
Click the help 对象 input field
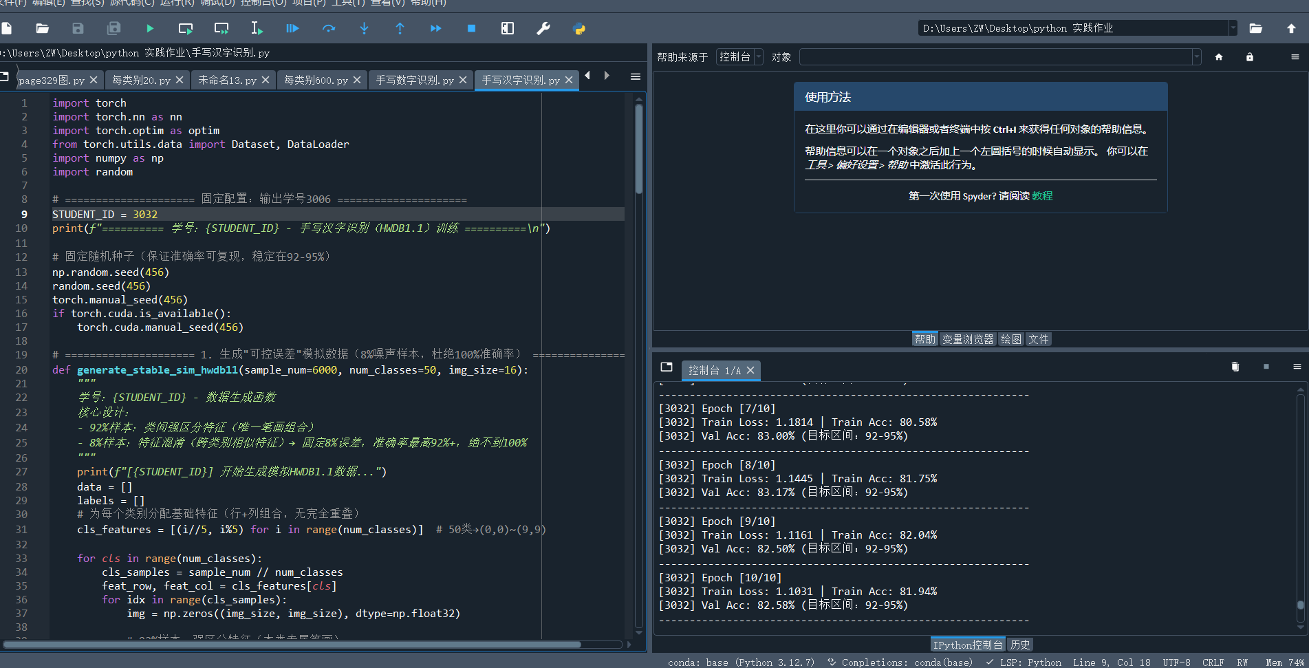click(995, 57)
